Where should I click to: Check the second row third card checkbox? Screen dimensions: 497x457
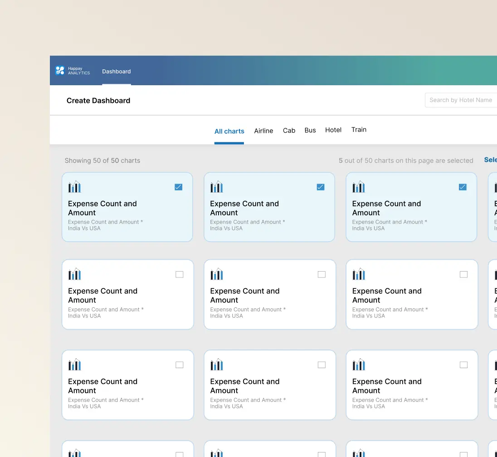click(463, 274)
